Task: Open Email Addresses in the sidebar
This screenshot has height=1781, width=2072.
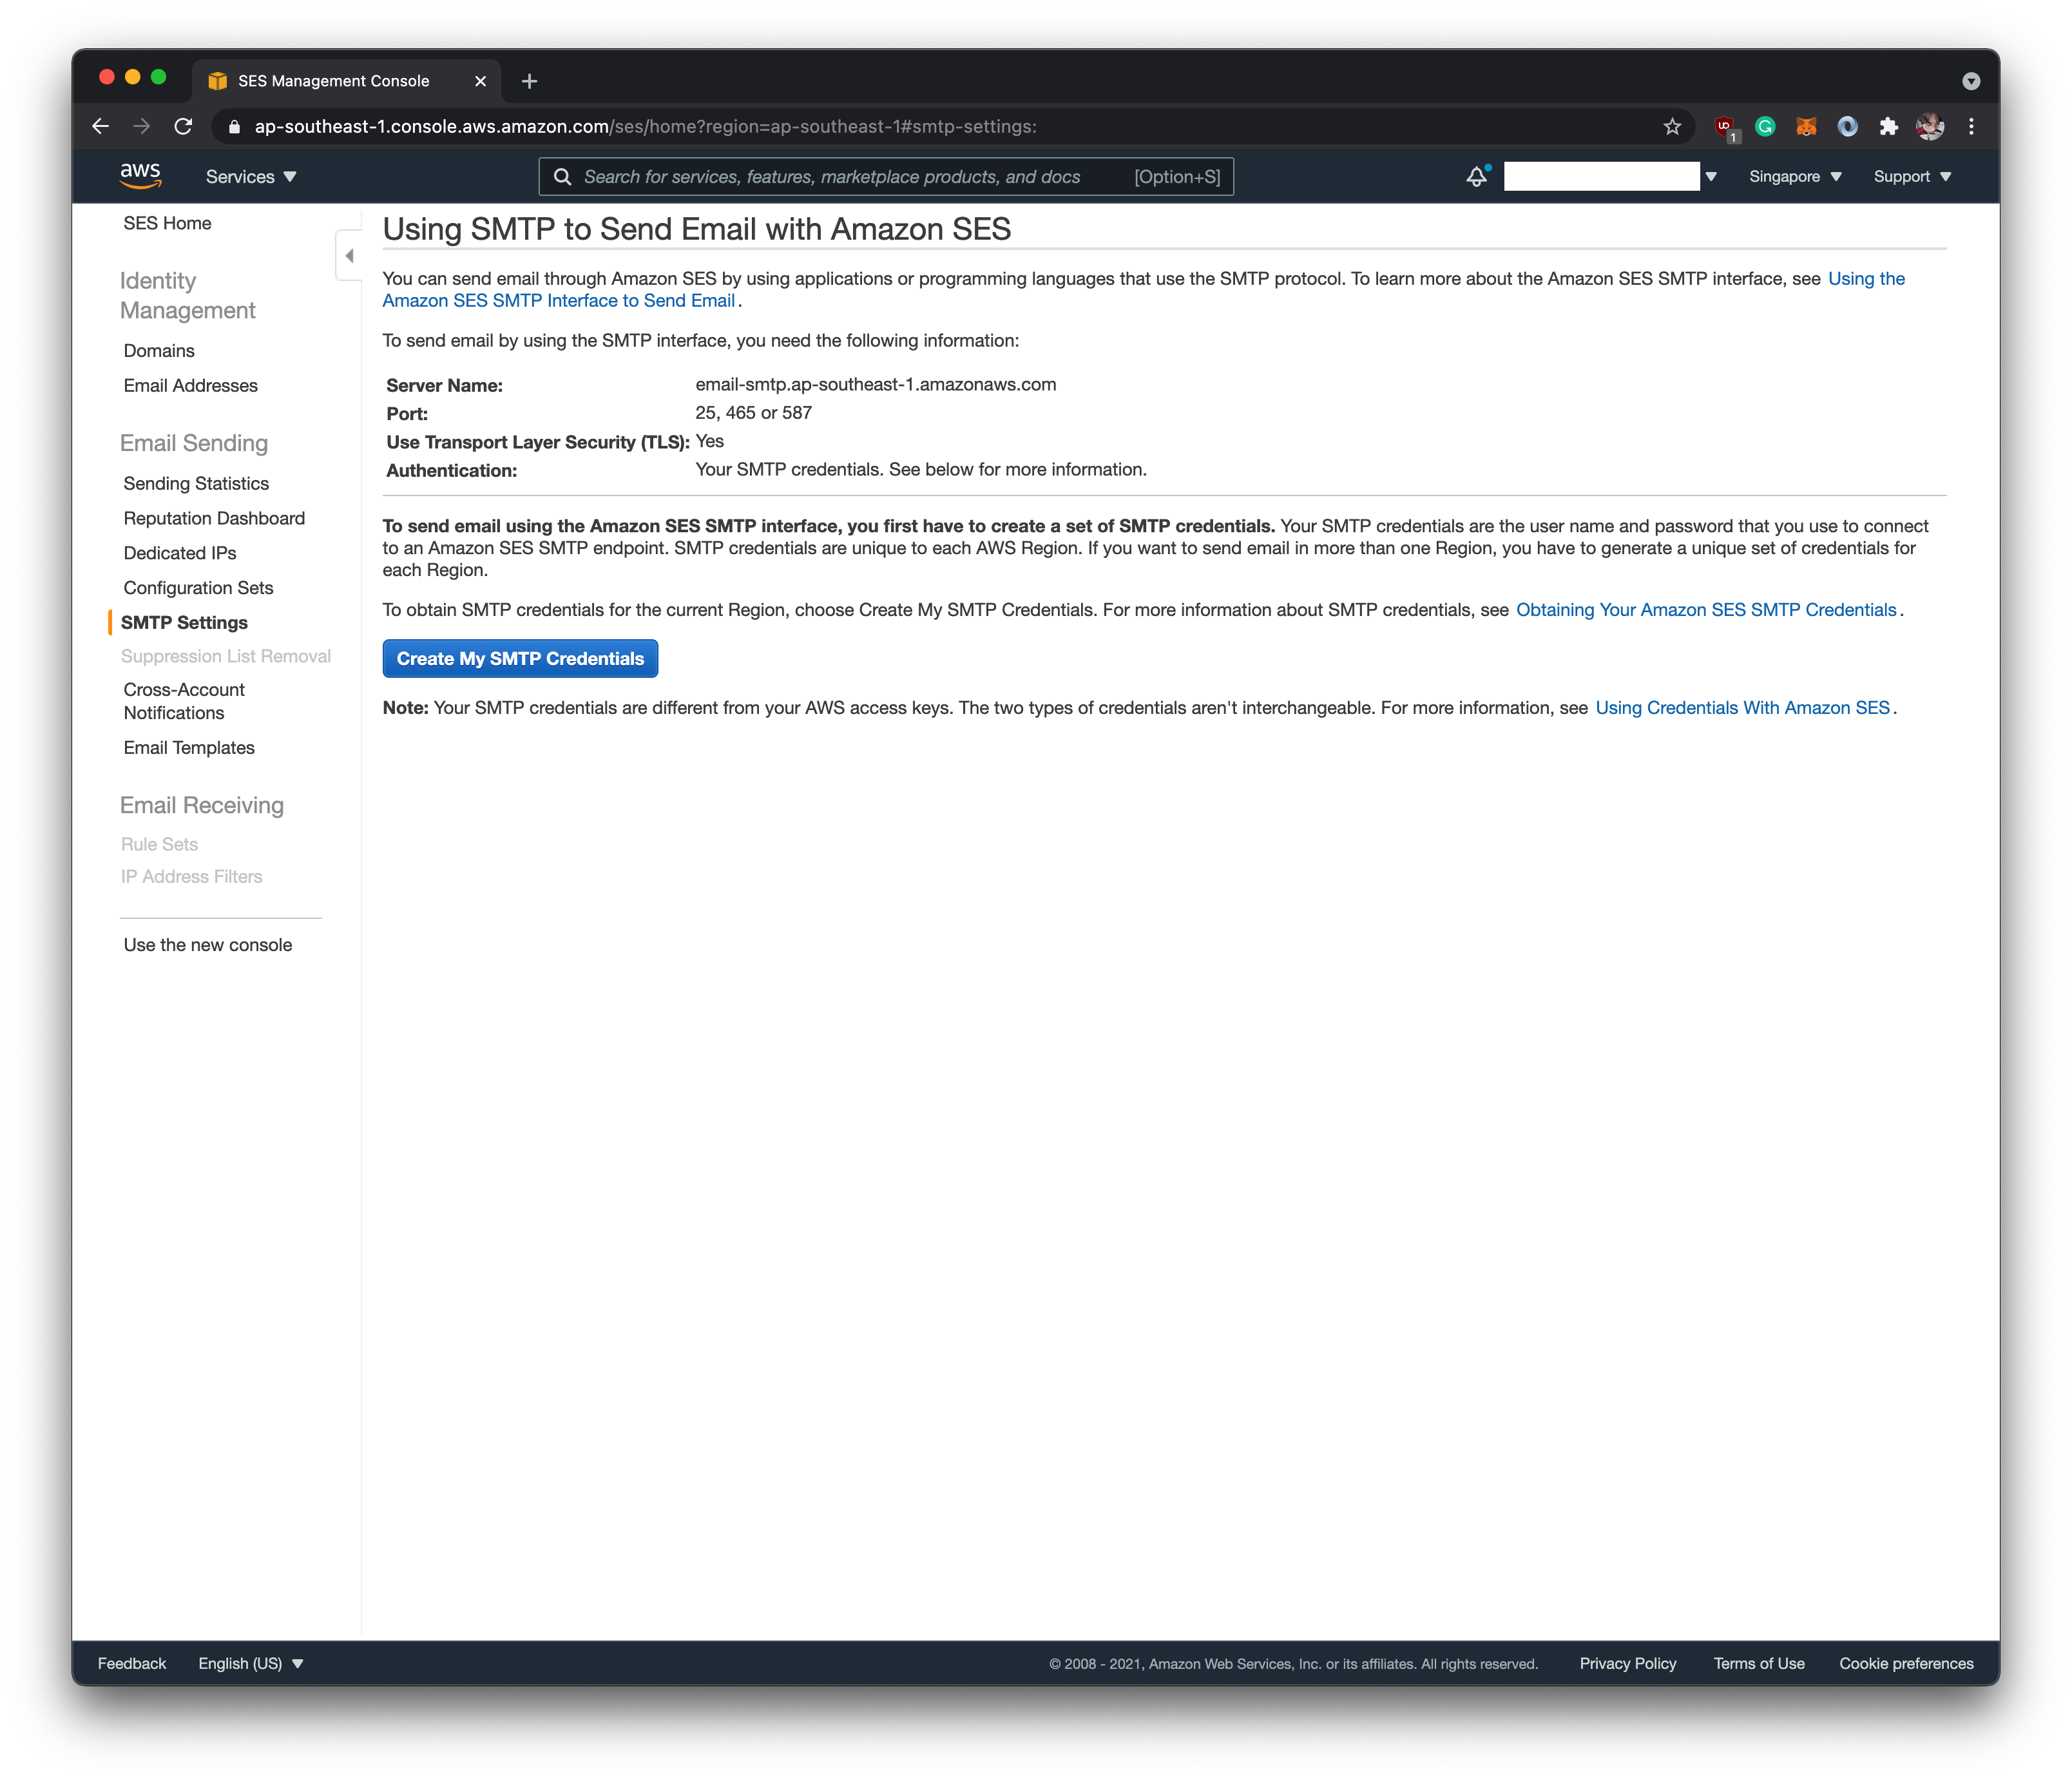Action: point(190,386)
